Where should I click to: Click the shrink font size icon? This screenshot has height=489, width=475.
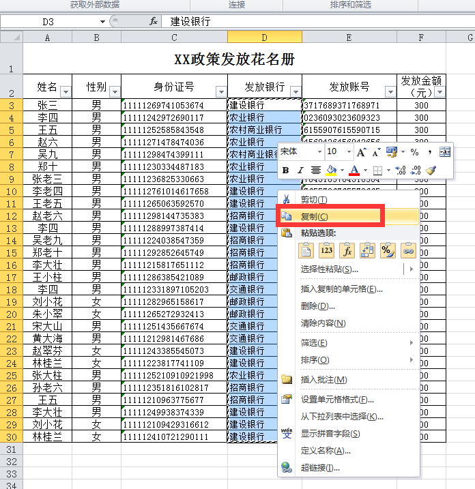pos(376,152)
